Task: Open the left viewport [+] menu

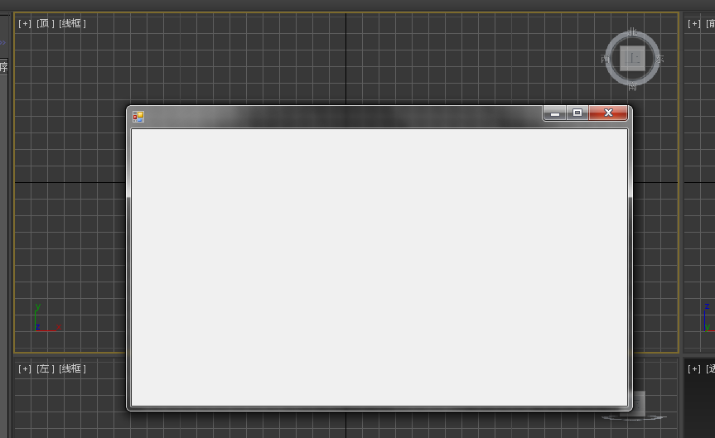Action: (25, 368)
